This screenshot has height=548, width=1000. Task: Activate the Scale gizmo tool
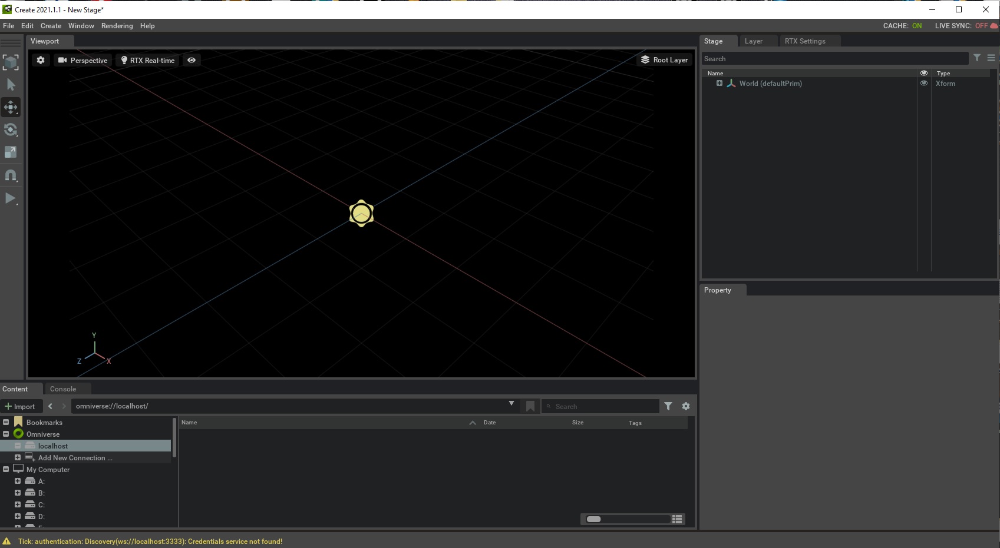(11, 152)
